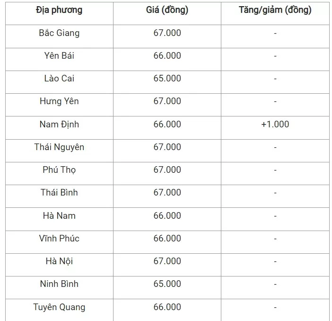The image size is (332, 321).
Task: Click the Phú Thọ location cell
Action: coord(59,170)
